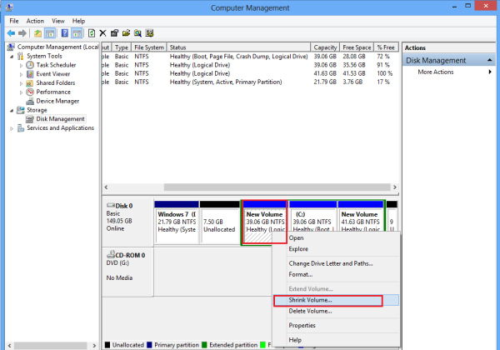Select the Performance node icon
The image size is (500, 350).
[x=30, y=92]
